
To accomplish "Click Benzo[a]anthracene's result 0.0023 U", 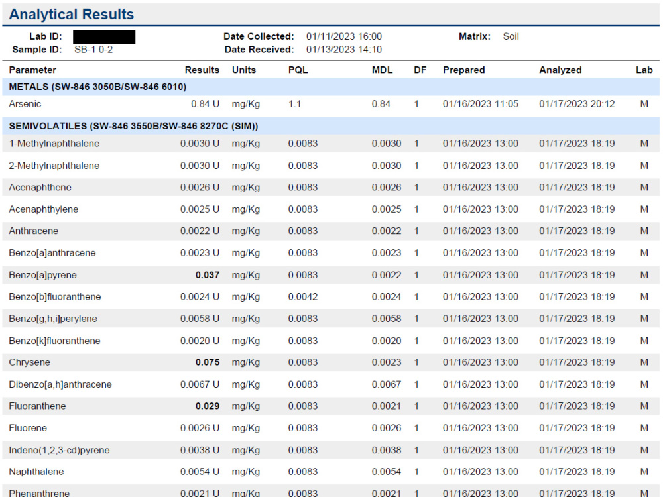I will coord(200,253).
